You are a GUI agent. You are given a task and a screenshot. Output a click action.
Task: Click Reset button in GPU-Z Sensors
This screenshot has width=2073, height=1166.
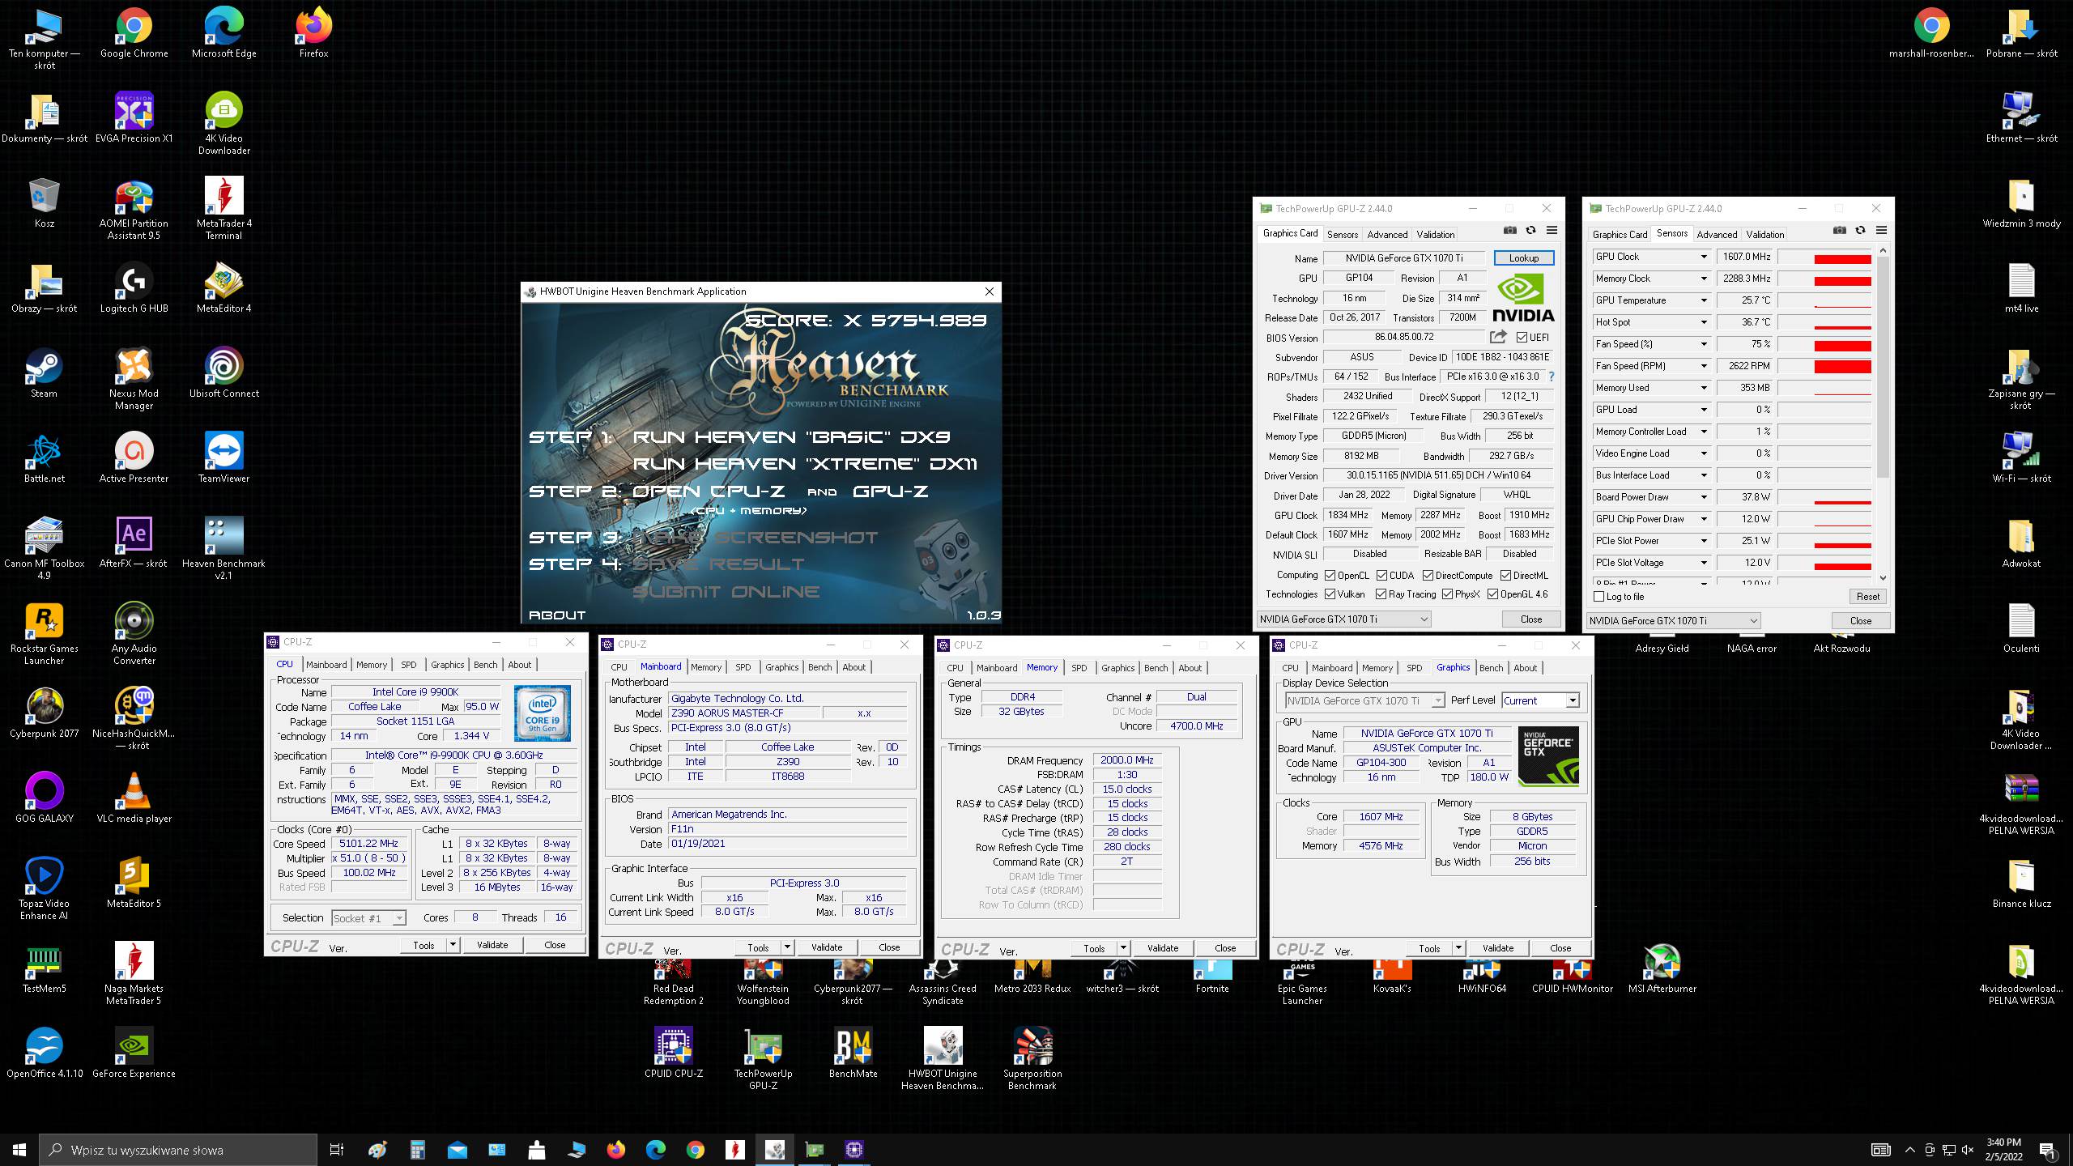pyautogui.click(x=1867, y=597)
